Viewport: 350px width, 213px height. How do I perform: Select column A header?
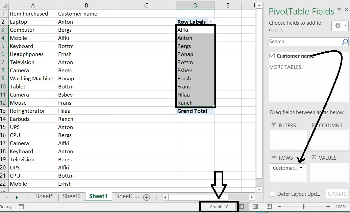tap(33, 5)
